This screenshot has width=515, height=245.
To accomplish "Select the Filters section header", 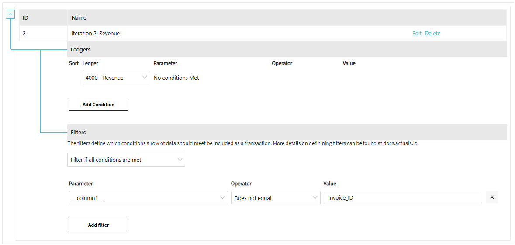I will [79, 132].
